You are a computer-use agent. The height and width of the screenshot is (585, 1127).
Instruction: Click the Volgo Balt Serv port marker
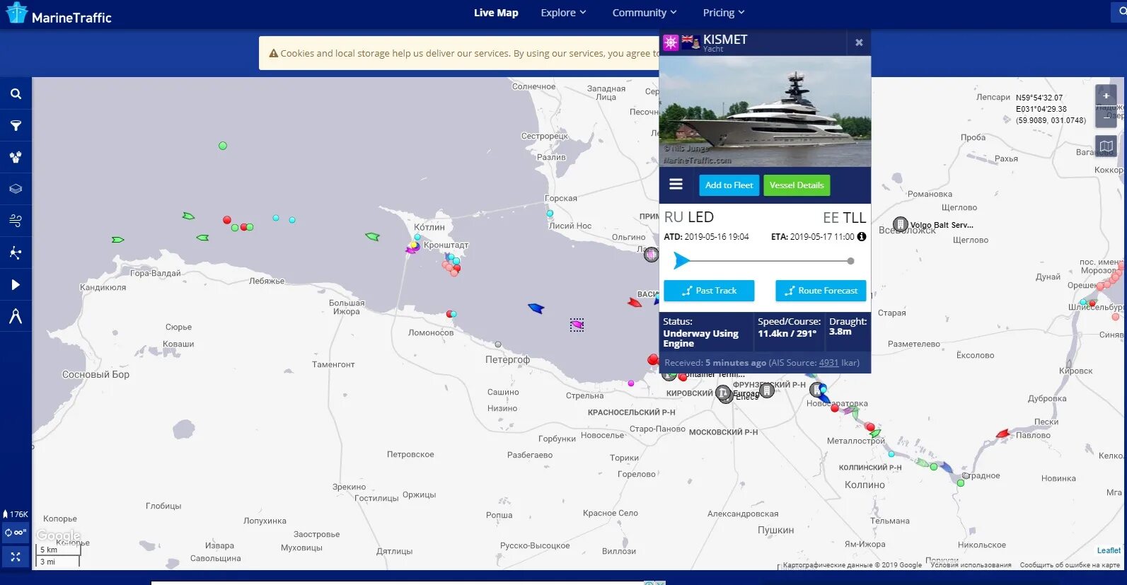click(901, 224)
